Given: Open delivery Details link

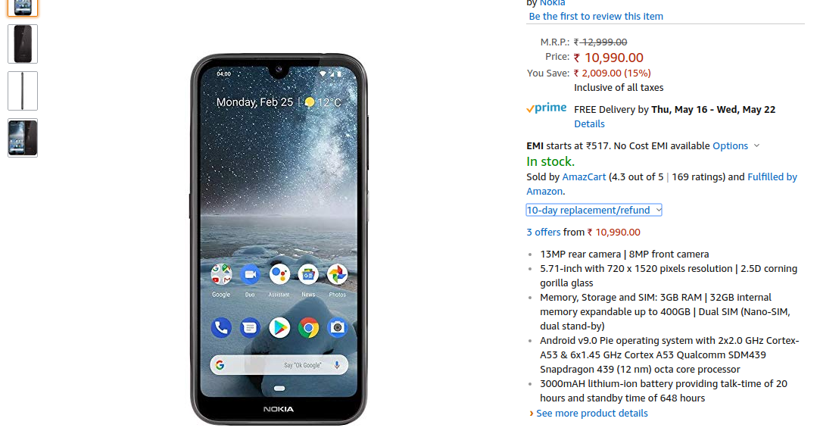Looking at the screenshot, I should click(x=589, y=124).
